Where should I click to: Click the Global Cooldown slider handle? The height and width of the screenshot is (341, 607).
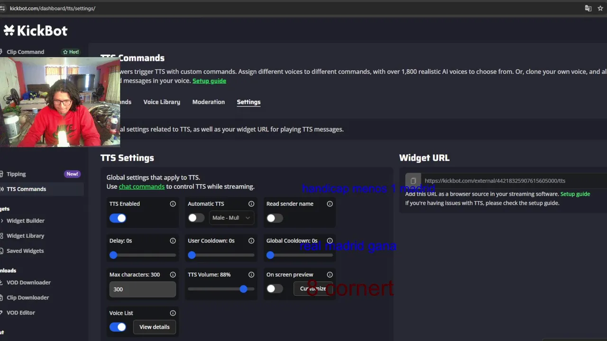click(270, 255)
